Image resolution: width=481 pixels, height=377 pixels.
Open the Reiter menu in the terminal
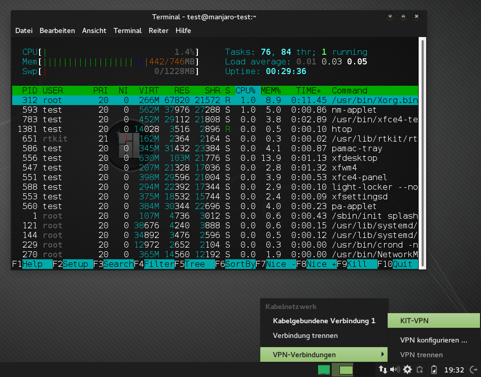click(158, 30)
